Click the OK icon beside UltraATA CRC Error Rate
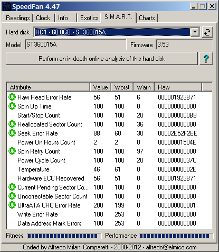 tap(12, 205)
